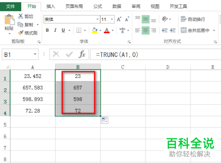The height and width of the screenshot is (163, 221).
Task: Open underline style dropdown arrow
Action: (69, 30)
